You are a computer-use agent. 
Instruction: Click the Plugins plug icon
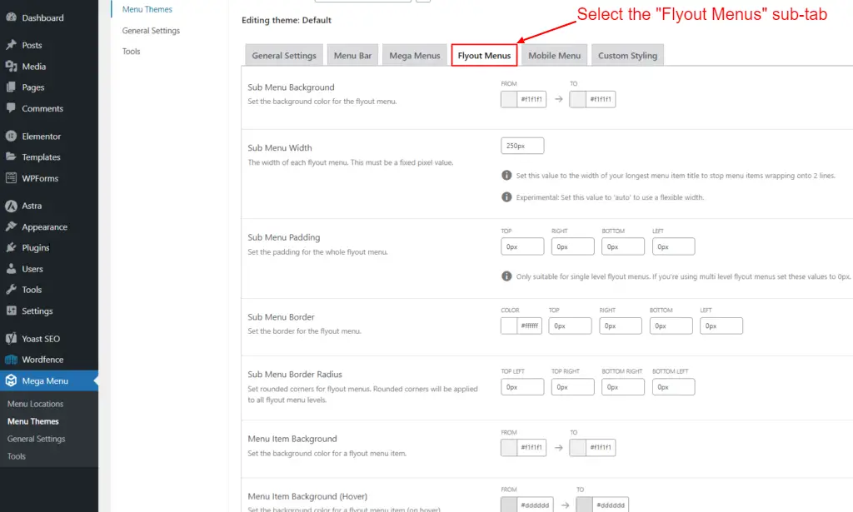tap(11, 248)
